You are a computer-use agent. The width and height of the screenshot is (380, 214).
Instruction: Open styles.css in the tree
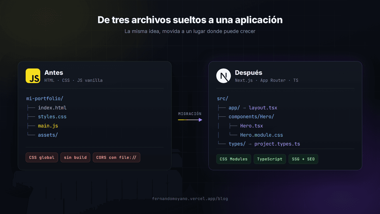pyautogui.click(x=52, y=117)
